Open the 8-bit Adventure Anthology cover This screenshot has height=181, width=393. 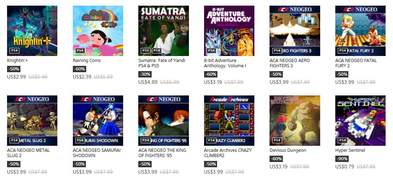click(x=229, y=31)
